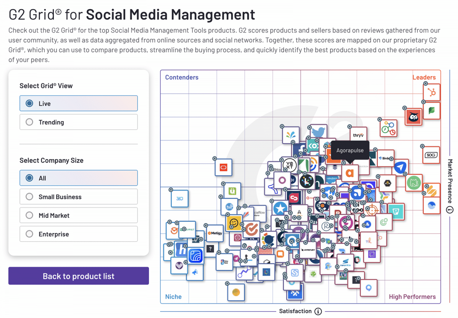Choose the All company size option
The image size is (458, 318).
[79, 178]
